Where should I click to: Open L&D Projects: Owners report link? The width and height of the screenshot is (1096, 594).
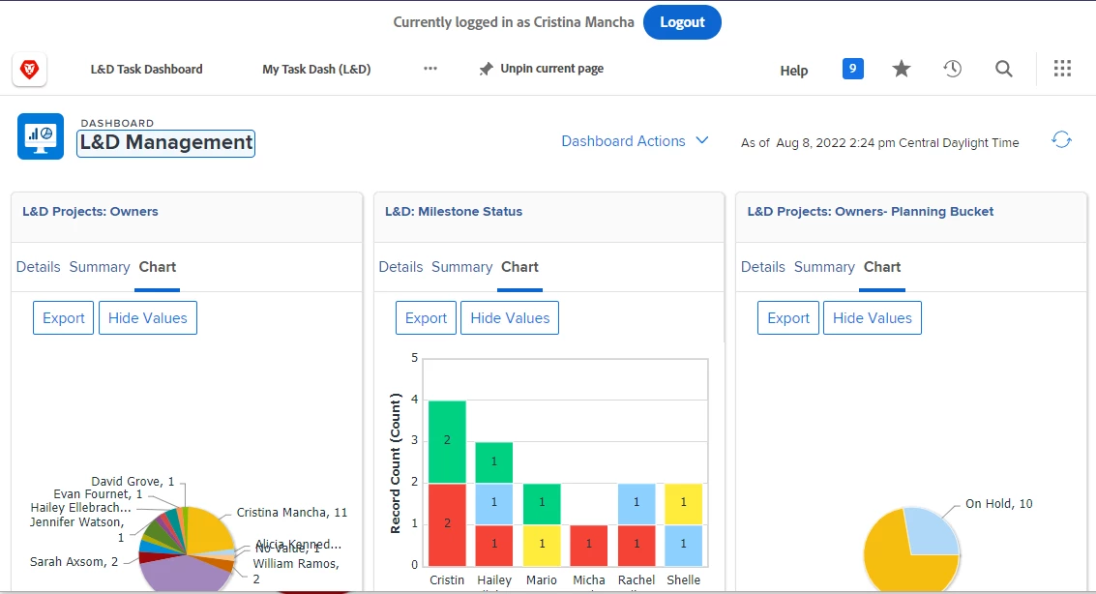coord(90,212)
